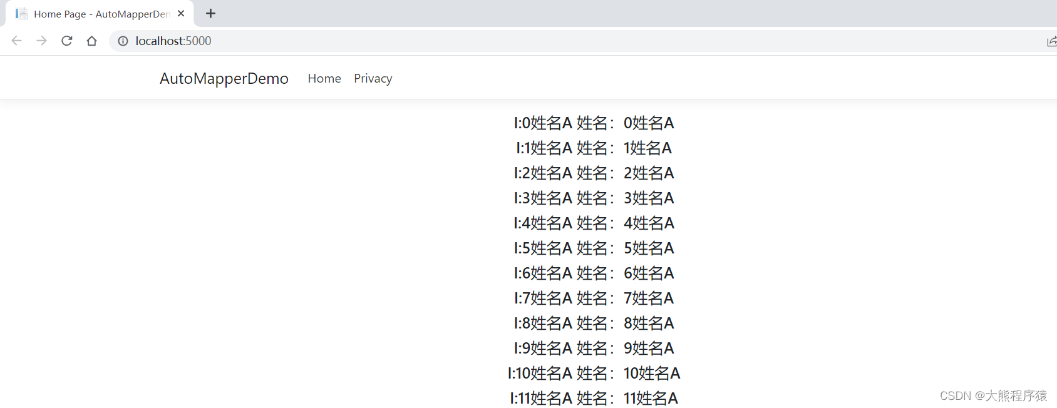This screenshot has height=408, width=1057.
Task: Click the entry showing I:10姓名A
Action: coord(594,373)
